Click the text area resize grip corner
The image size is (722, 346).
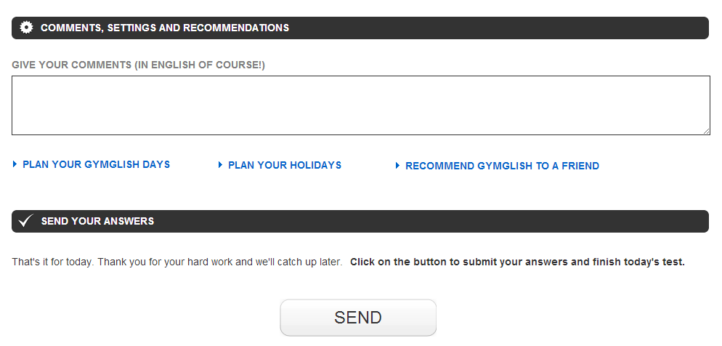pyautogui.click(x=706, y=132)
